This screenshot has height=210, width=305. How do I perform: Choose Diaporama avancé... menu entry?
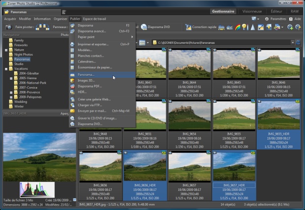tap(102, 31)
